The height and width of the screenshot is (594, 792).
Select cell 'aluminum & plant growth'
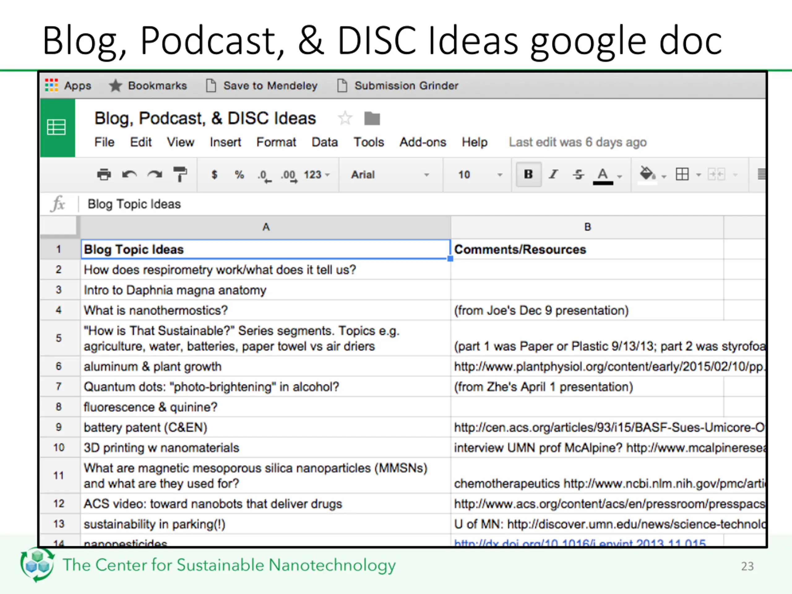pos(265,366)
